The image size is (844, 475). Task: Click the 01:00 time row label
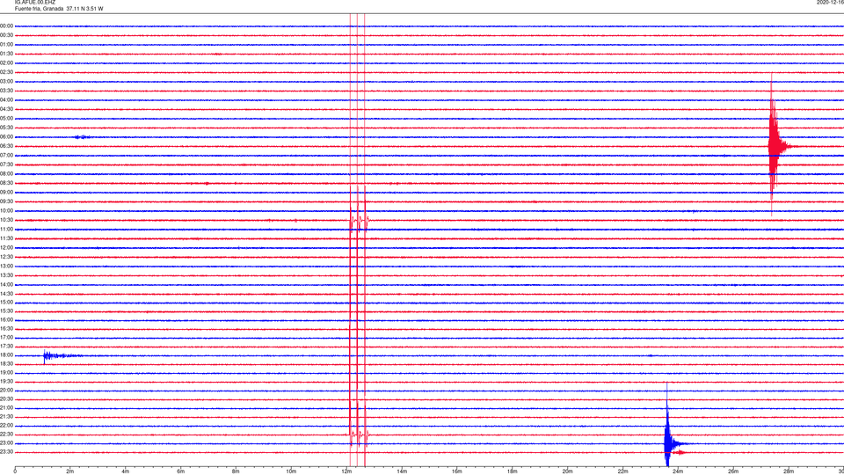(x=6, y=44)
